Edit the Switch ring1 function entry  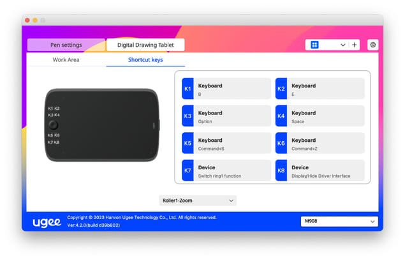pyautogui.click(x=226, y=171)
